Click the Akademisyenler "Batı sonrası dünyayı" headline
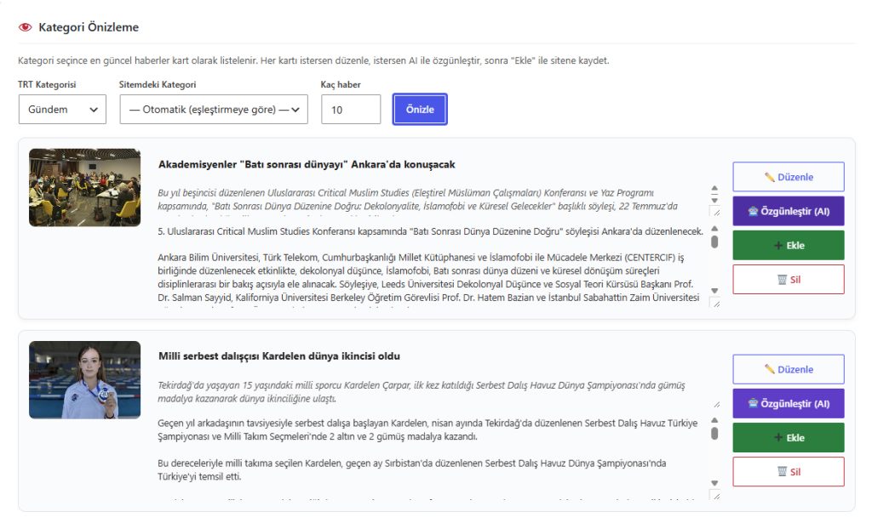The height and width of the screenshot is (523, 872). click(307, 164)
